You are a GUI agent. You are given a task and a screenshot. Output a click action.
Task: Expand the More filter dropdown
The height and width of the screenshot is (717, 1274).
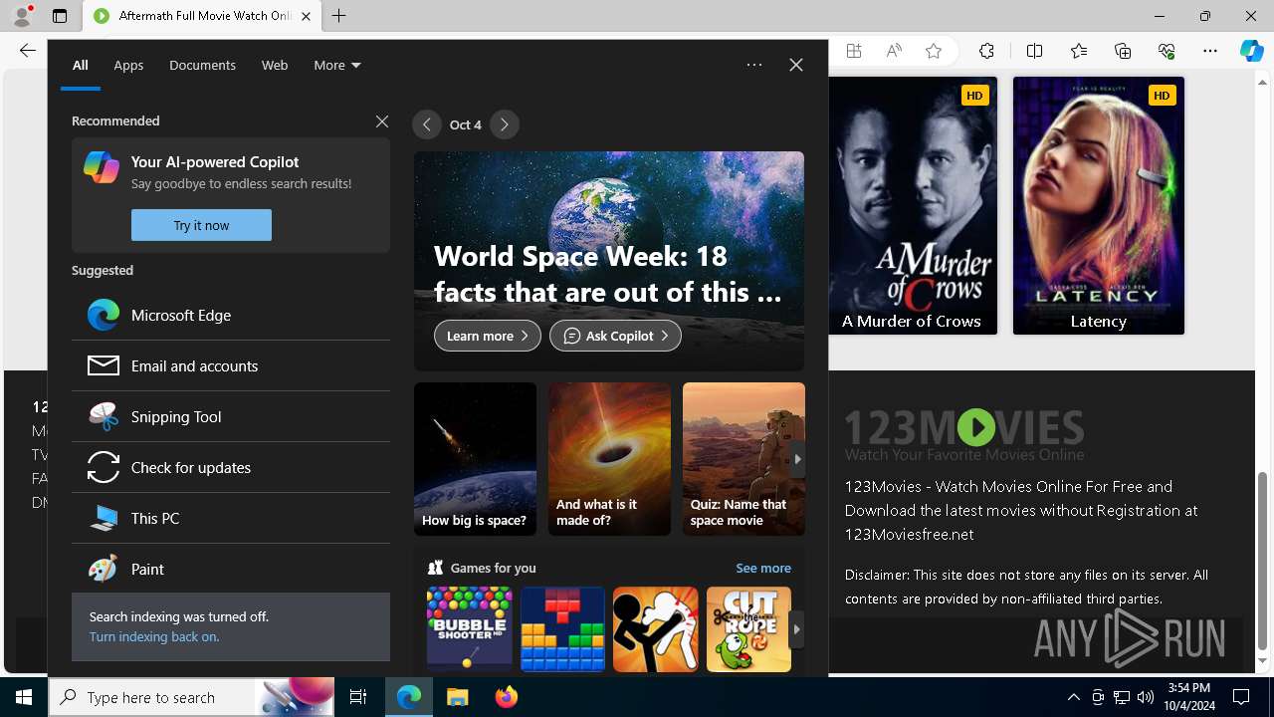pyautogui.click(x=336, y=65)
